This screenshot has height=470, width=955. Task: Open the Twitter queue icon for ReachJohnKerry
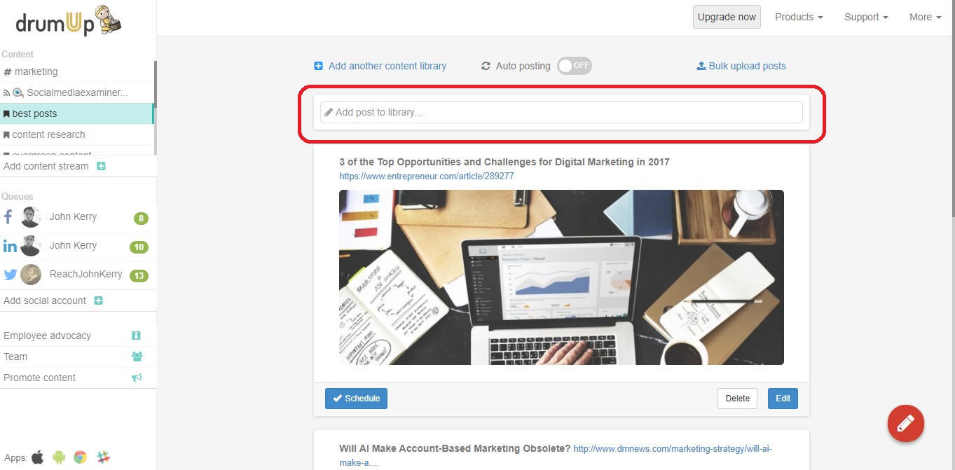click(x=10, y=275)
